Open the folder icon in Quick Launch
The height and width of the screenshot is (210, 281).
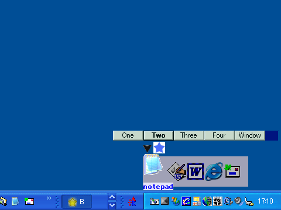(4, 201)
